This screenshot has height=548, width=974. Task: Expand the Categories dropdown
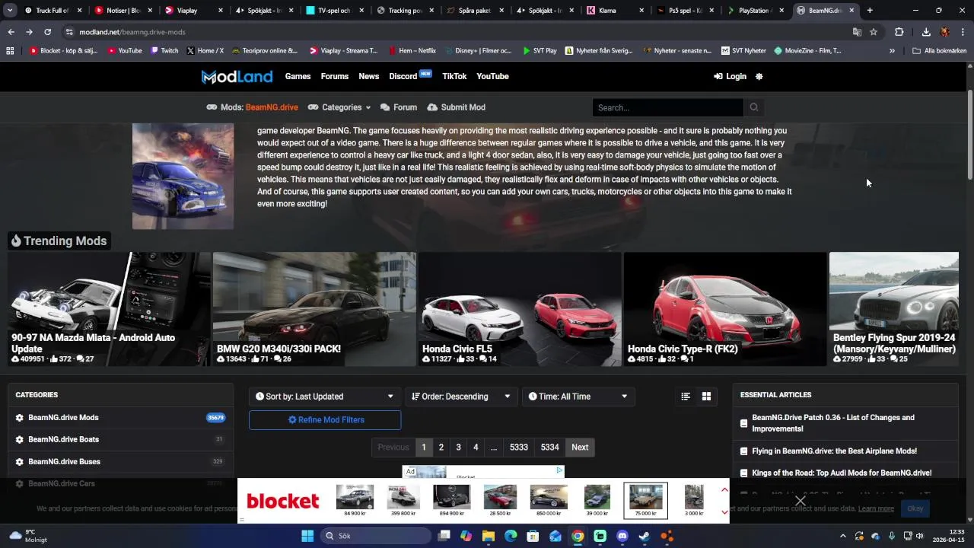(340, 107)
